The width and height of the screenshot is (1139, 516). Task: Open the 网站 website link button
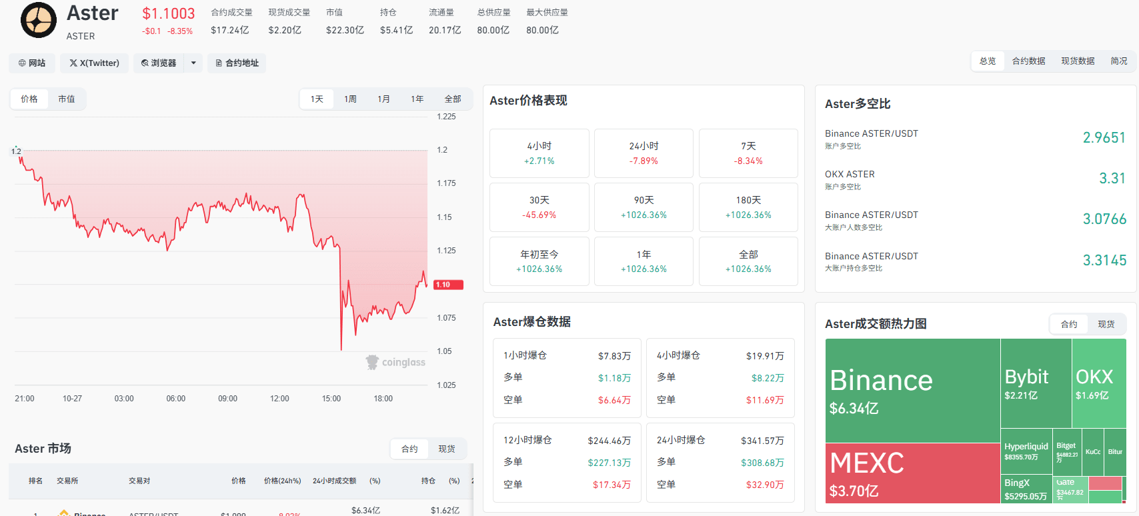(32, 63)
